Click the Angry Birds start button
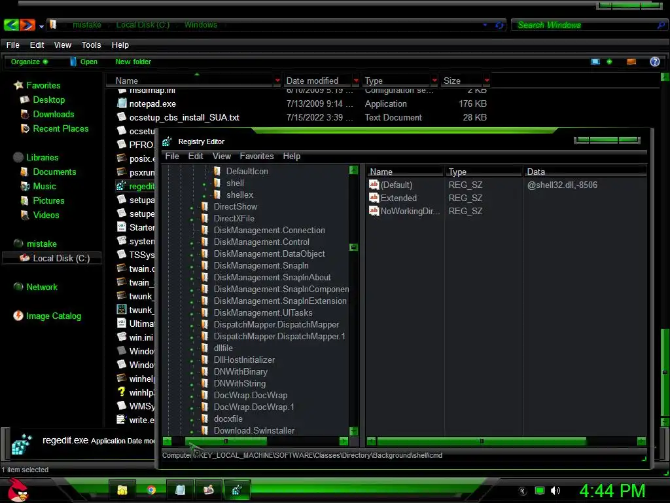Screen dimensions: 670x503 [x=18, y=490]
